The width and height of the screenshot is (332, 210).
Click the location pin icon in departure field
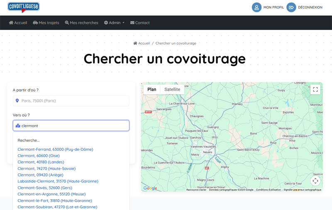pyautogui.click(x=17, y=101)
